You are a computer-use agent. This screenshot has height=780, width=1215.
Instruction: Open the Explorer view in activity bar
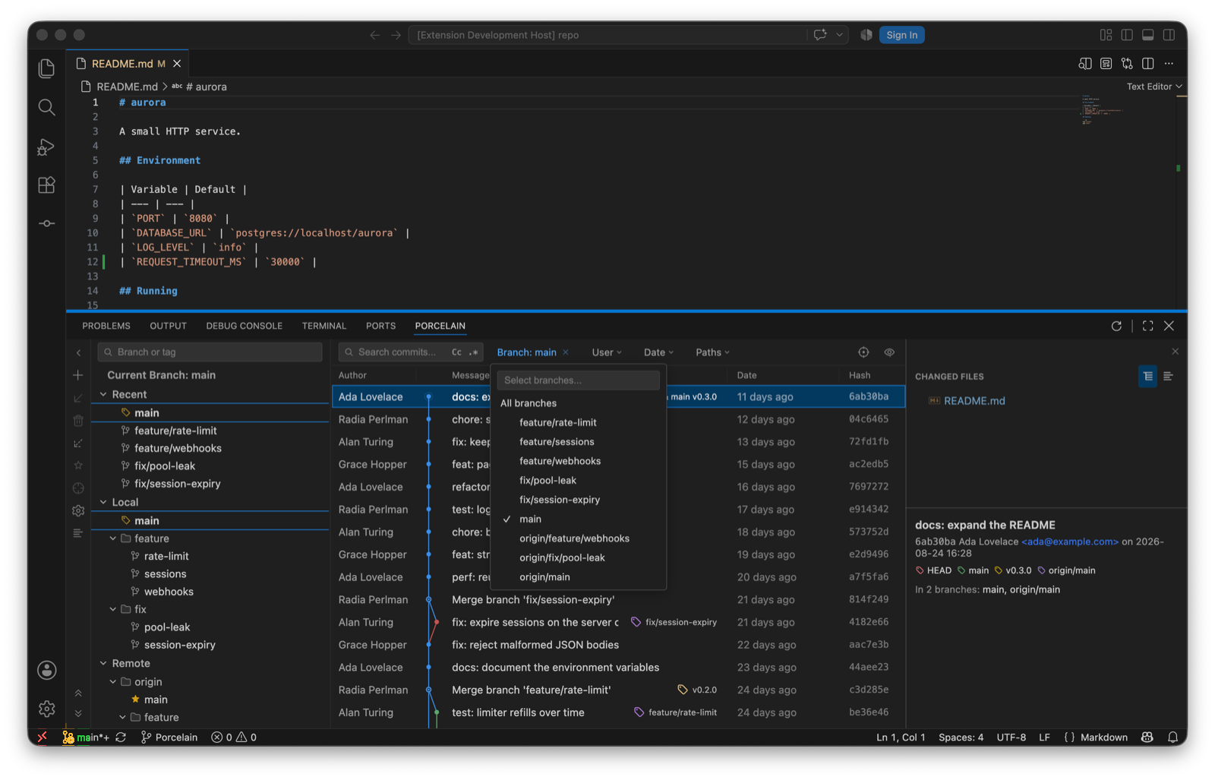[x=46, y=68]
